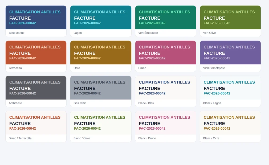Click the 'Vert Émeraude' caption text
This screenshot has width=269, height=165.
pyautogui.click(x=148, y=33)
